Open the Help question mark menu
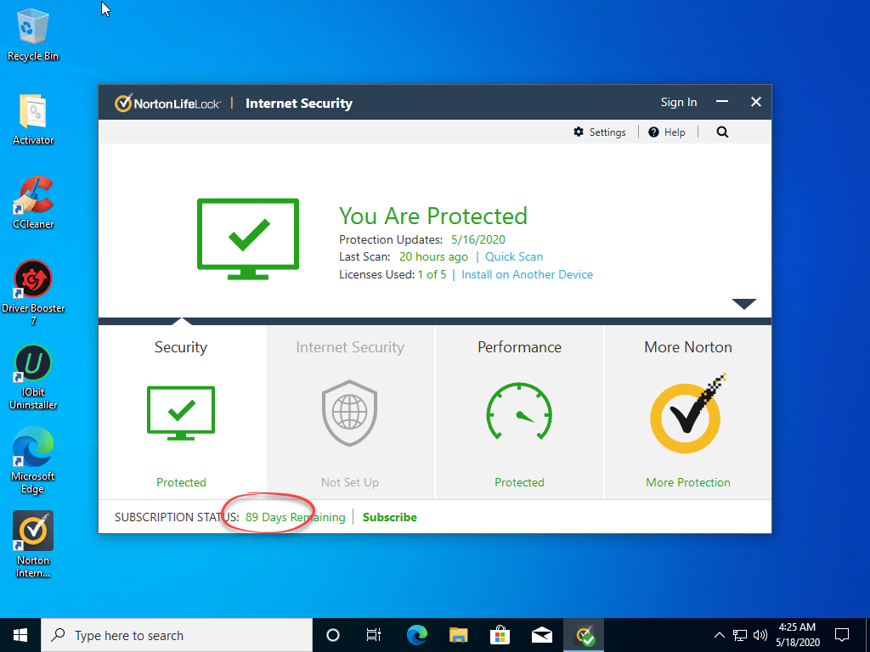This screenshot has height=652, width=870. tap(653, 132)
